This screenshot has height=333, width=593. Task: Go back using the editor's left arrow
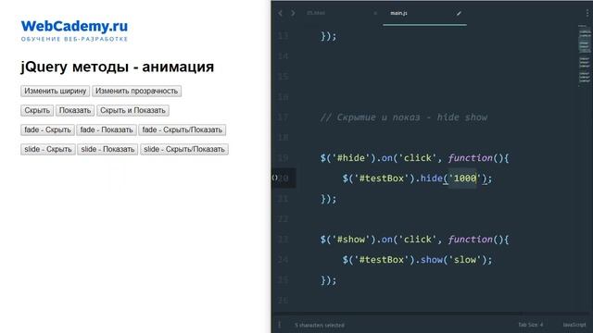pos(280,13)
